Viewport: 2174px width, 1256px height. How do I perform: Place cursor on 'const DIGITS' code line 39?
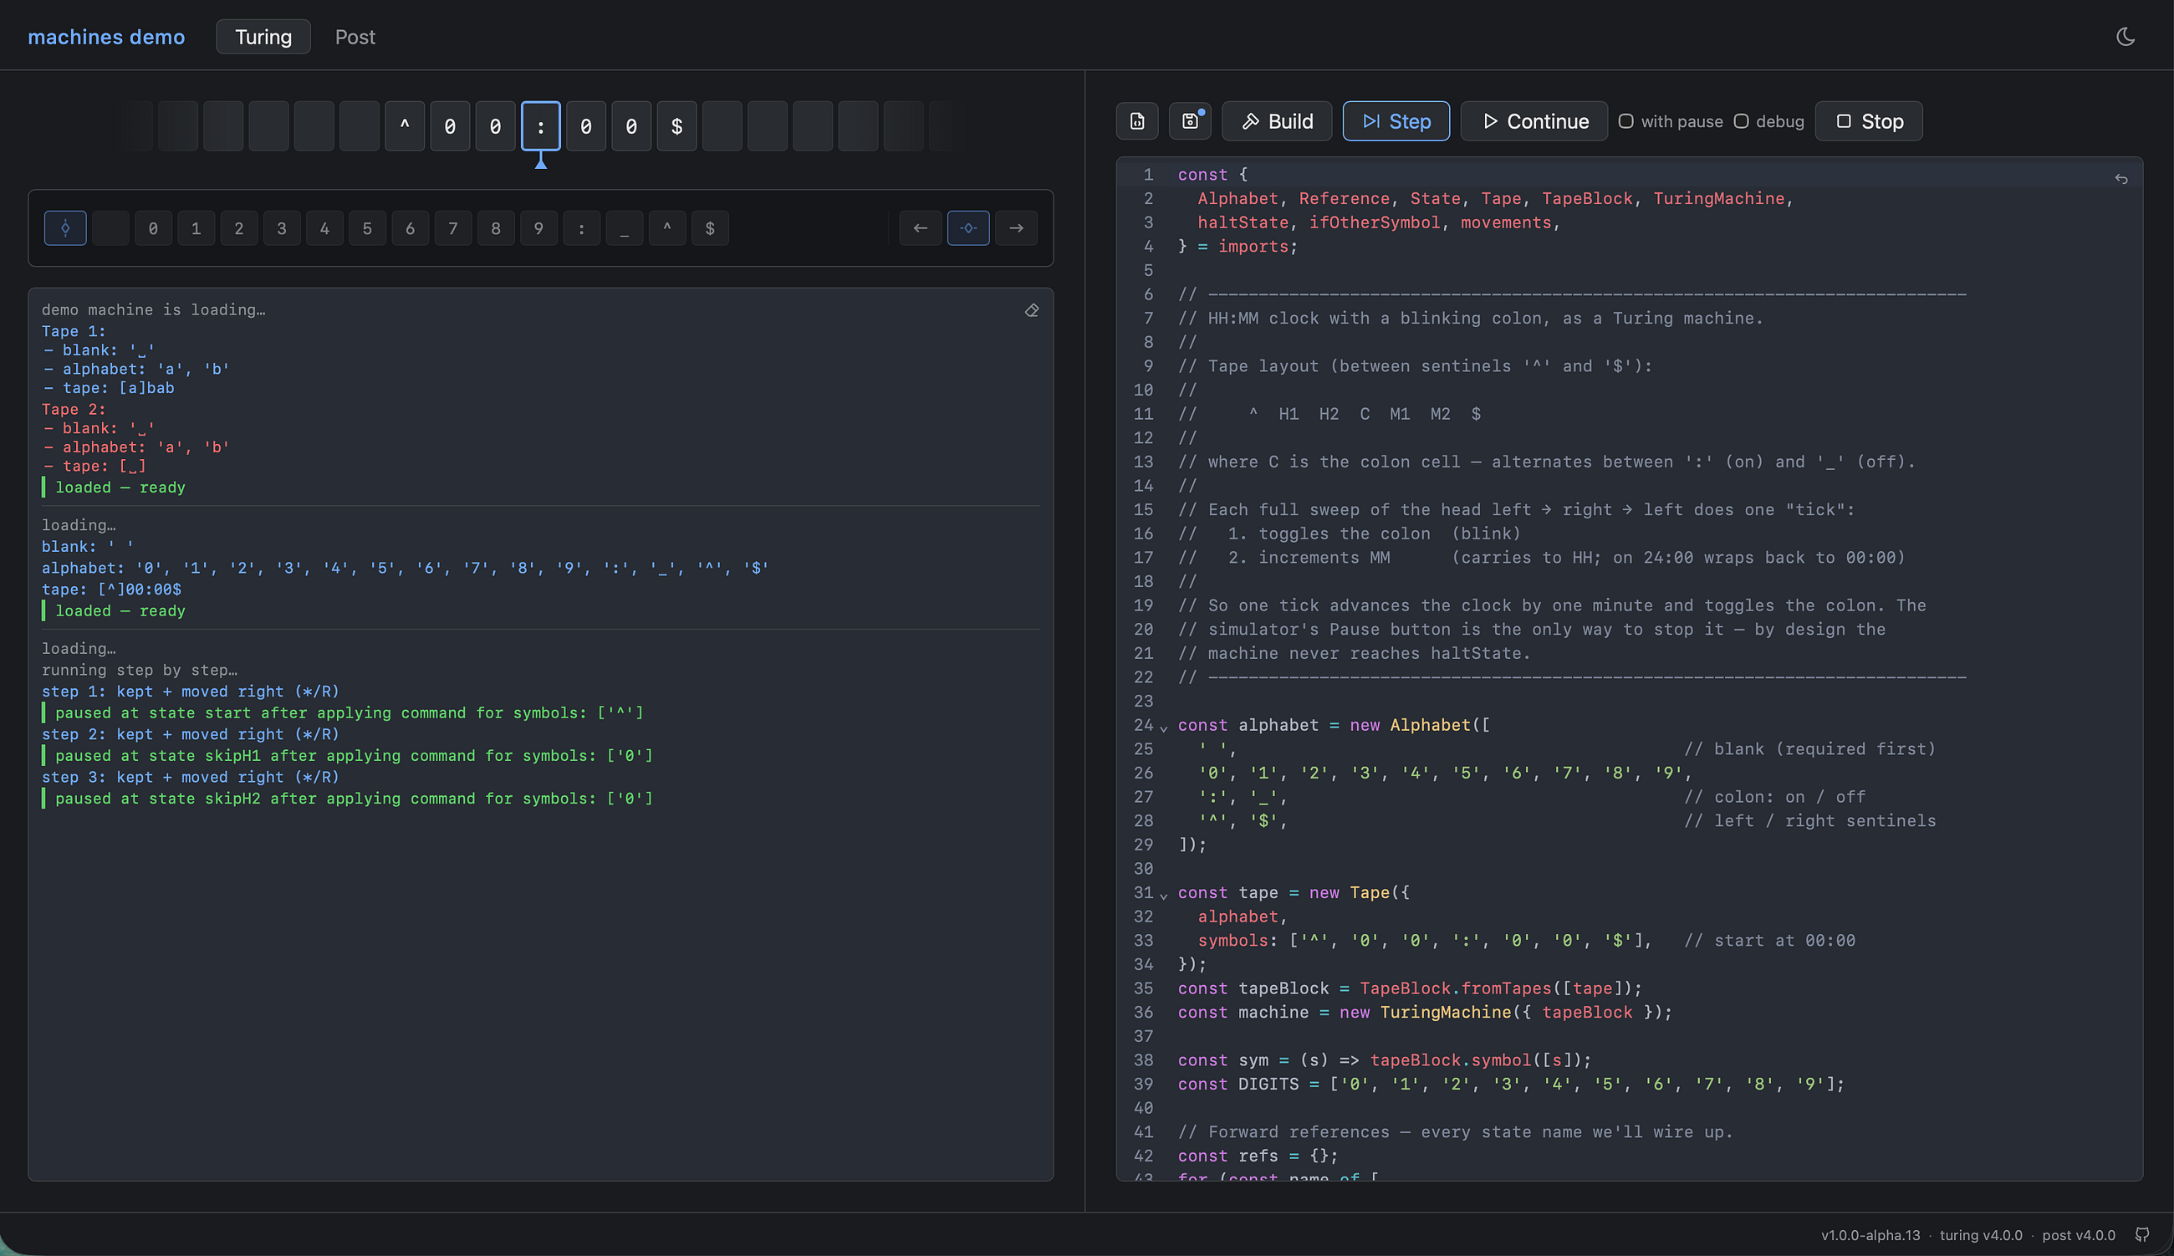pyautogui.click(x=1511, y=1085)
